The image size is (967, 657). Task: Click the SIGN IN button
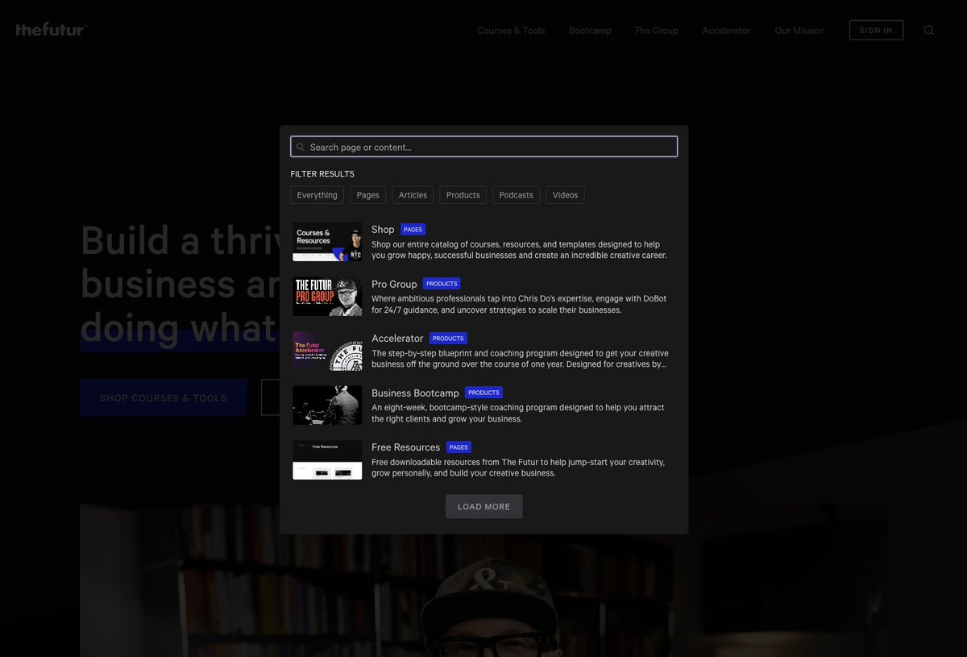(876, 30)
